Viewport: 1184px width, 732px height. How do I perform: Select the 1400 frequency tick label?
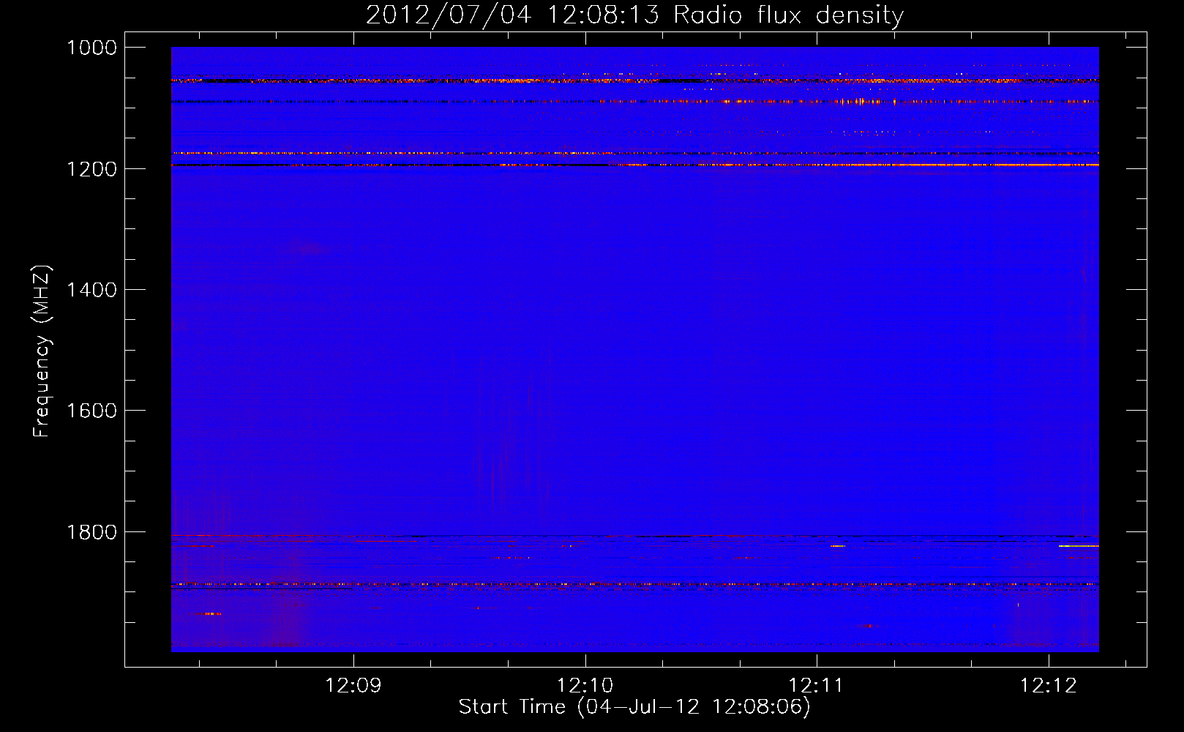pos(91,290)
